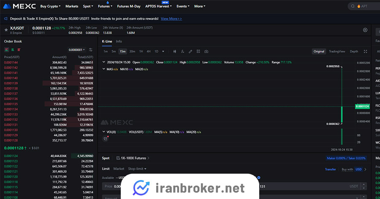Click the futures calculator icon beside 1X-100X
Image resolution: width=380 pixels, height=199 pixels.
pos(118,158)
